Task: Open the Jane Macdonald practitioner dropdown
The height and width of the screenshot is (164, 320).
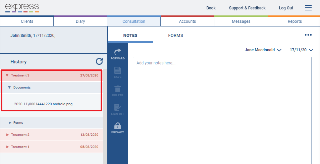Action: (263, 50)
